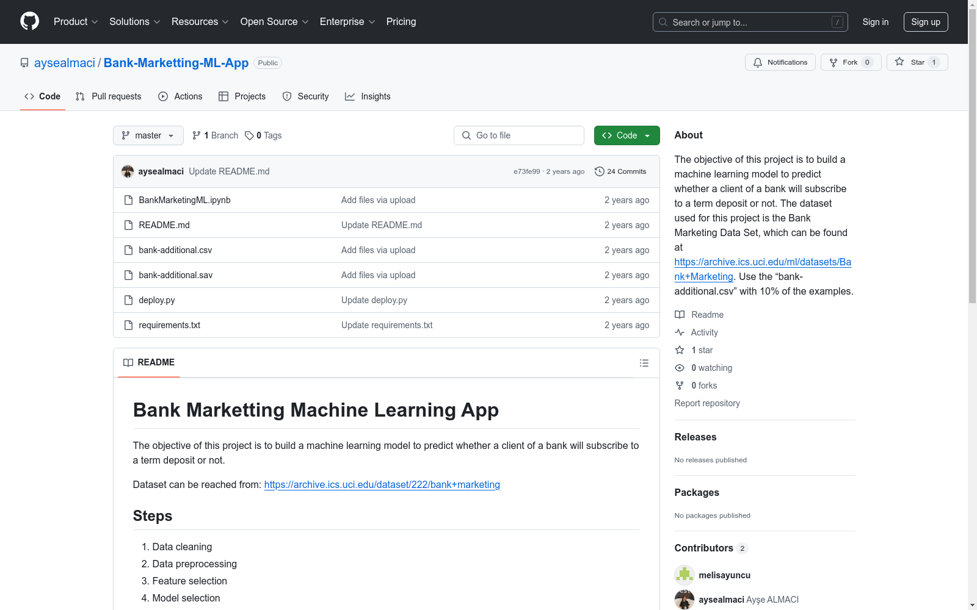977x610 pixels.
Task: Open the dataset link in README
Action: click(x=382, y=484)
